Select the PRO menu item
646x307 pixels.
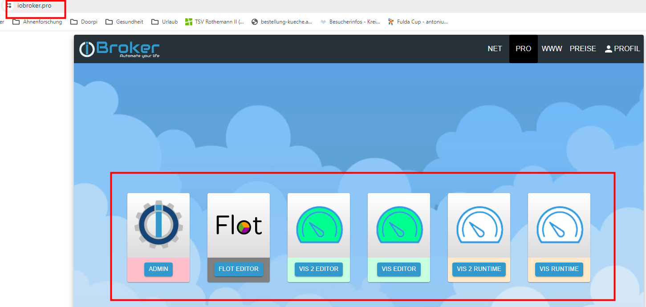click(x=524, y=49)
